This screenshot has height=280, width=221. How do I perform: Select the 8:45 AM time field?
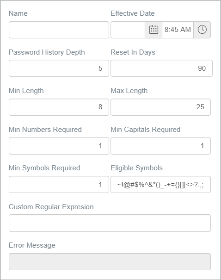[x=178, y=30]
